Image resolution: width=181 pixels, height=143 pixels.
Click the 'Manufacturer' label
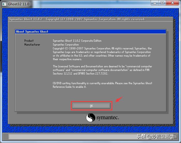pyautogui.click(x=32, y=45)
